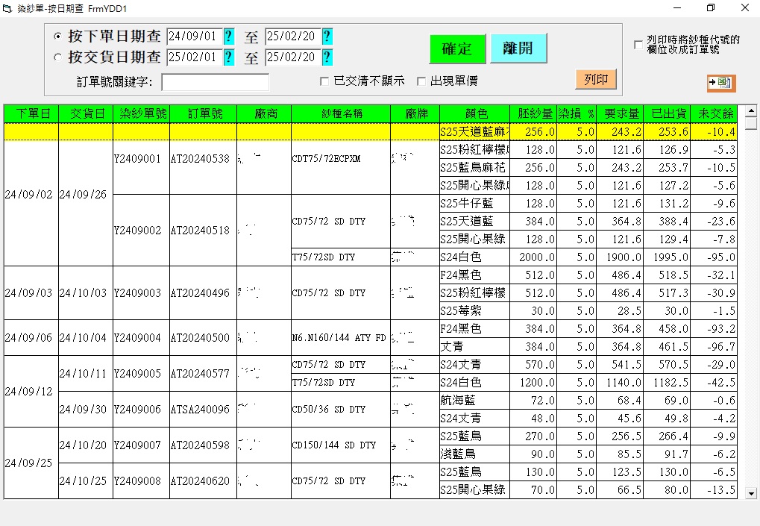Click the 訂單號 column header
Screen dimensions: 760x526
204,114
